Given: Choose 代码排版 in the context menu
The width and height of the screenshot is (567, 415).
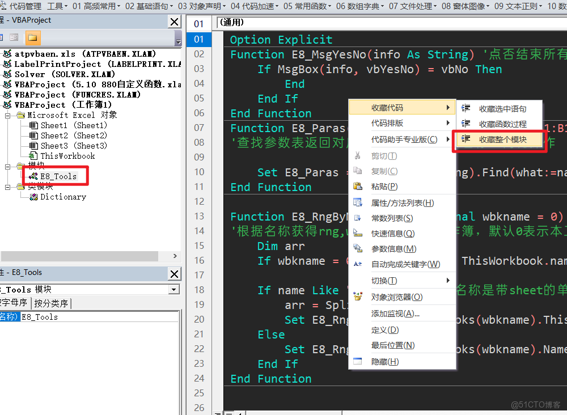Looking at the screenshot, I should pyautogui.click(x=388, y=122).
